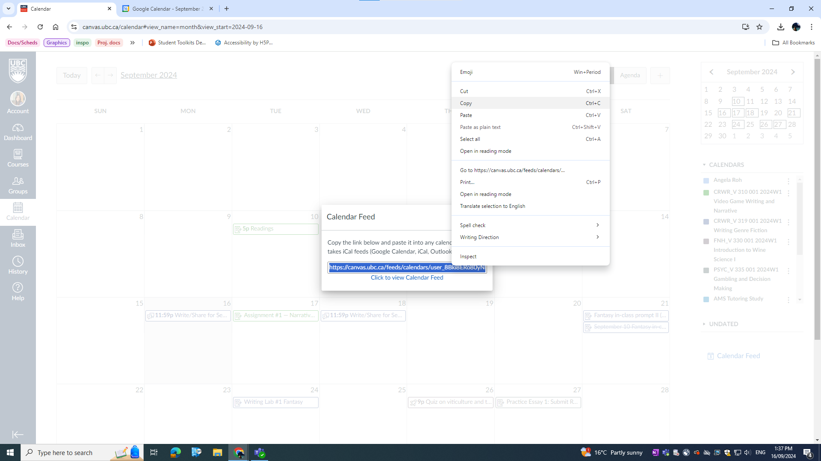This screenshot has height=461, width=821.
Task: Open the Dashboard in Canvas sidebar
Action: click(18, 132)
